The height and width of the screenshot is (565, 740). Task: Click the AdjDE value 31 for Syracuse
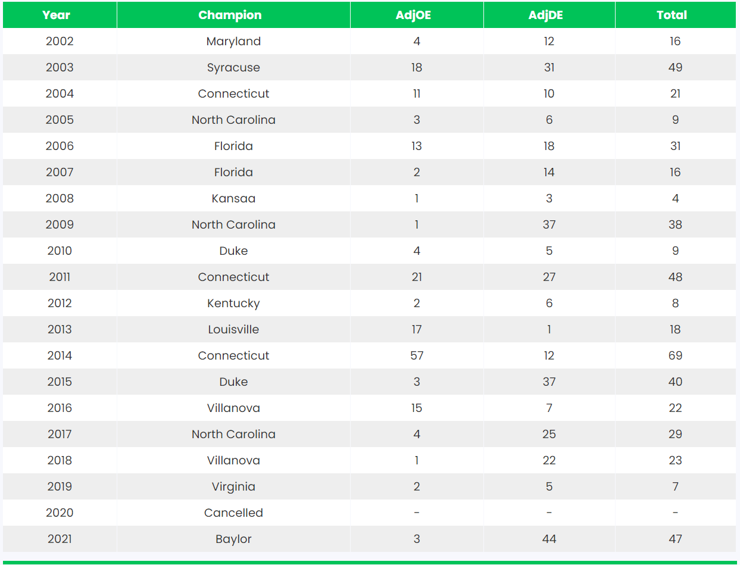point(549,67)
